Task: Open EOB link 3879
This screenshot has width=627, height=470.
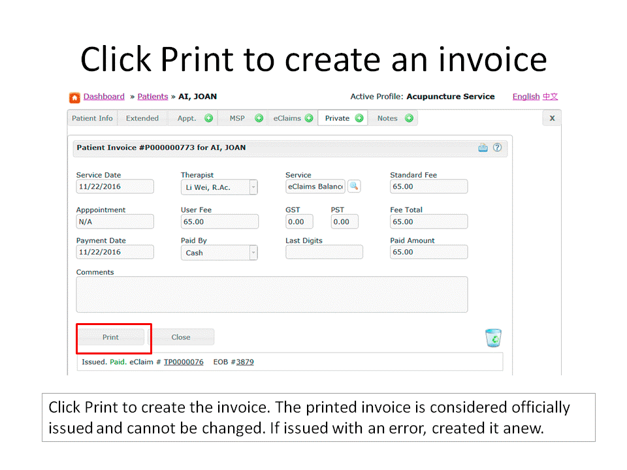Action: click(245, 362)
